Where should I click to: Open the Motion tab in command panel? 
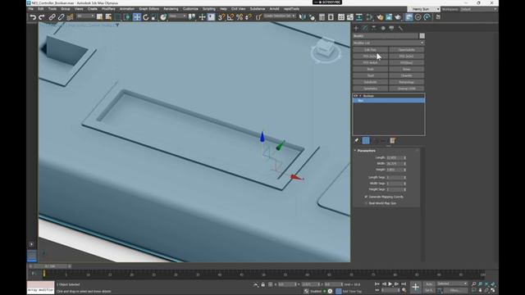point(383,28)
